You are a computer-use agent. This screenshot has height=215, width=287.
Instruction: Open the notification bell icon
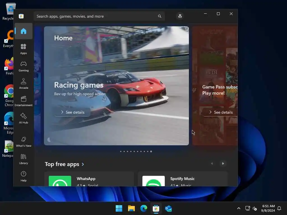(279, 208)
